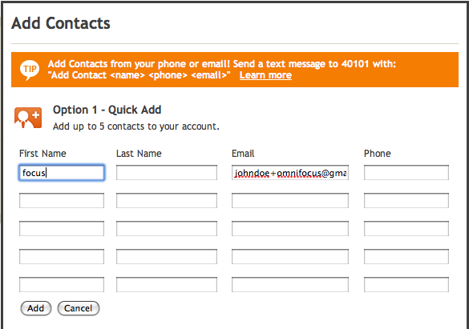Screen dimensions: 469x329
Task: Click the Quick Add contact icon
Action: [x=28, y=118]
